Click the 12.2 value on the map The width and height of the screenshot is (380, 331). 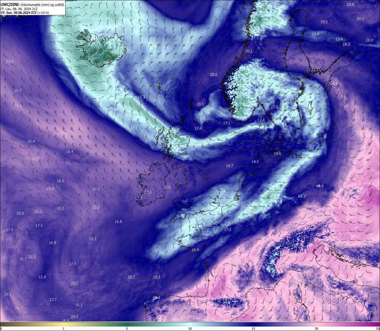coord(302,196)
